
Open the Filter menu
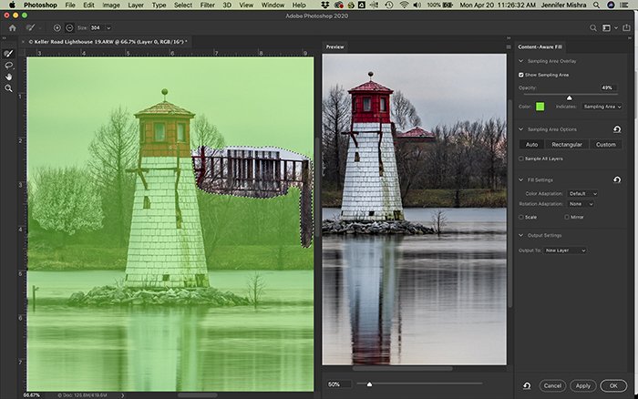(x=207, y=5)
